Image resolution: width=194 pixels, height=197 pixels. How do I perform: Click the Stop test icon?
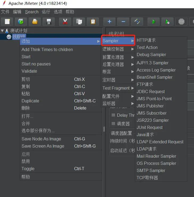(181, 22)
